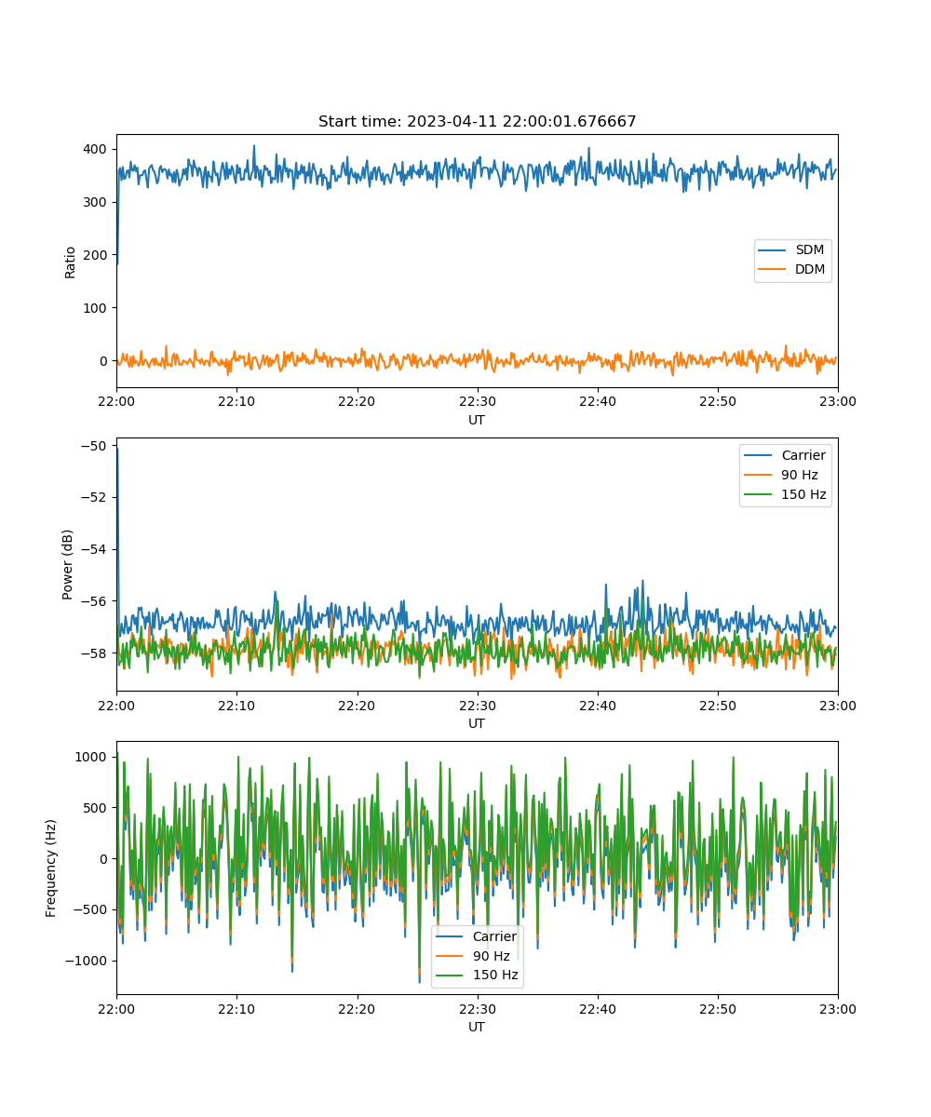Click the 100 tick on the Ratio axis
Image resolution: width=931 pixels, height=1117 pixels.
tap(97, 308)
